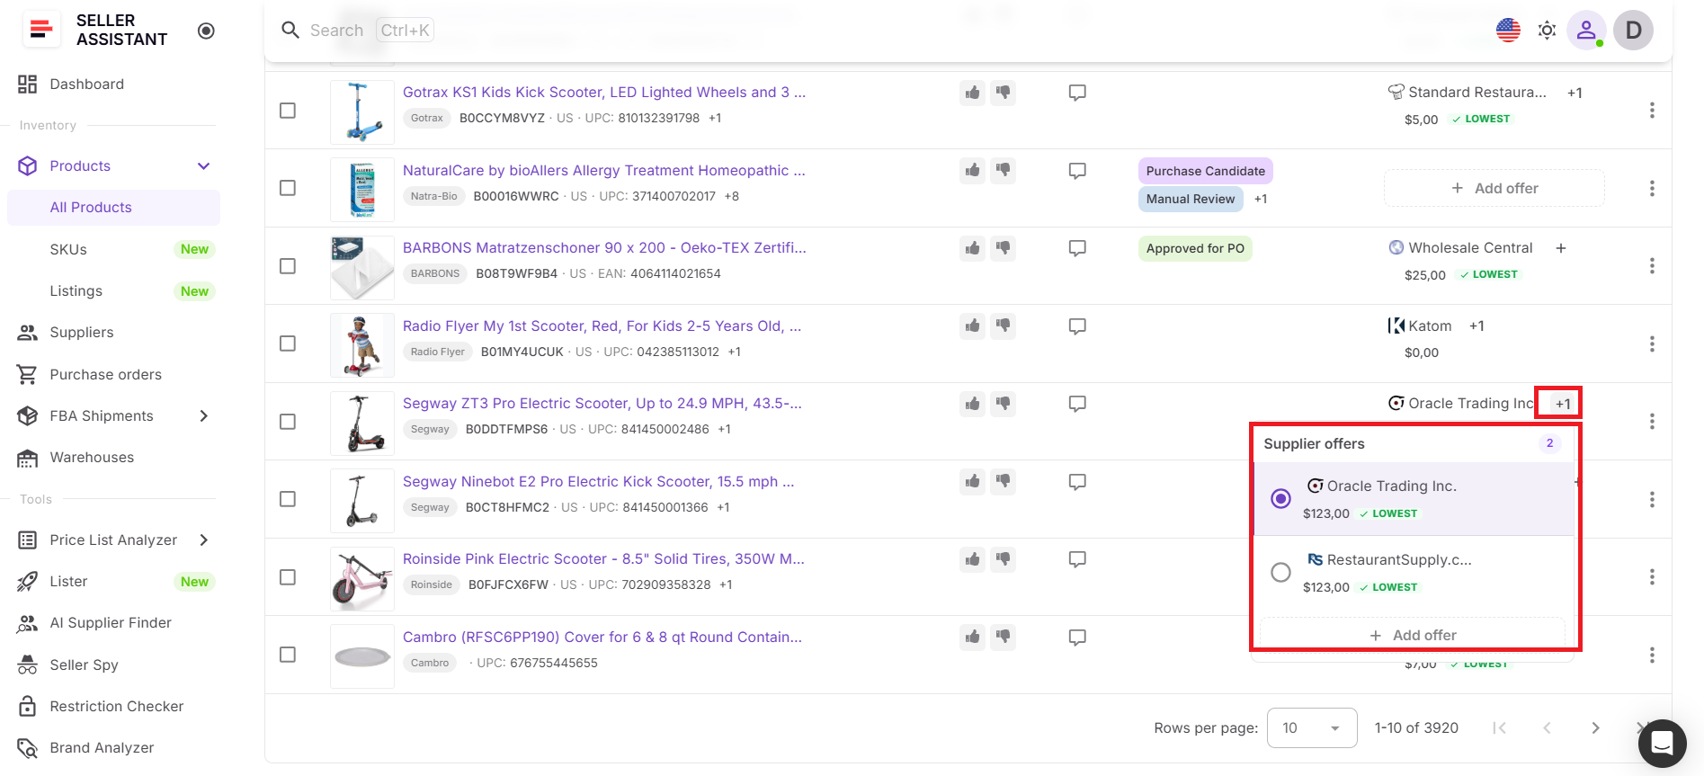Thumbs up the Radio Flyer product
Screen dimensions: 1704x776
tap(973, 326)
